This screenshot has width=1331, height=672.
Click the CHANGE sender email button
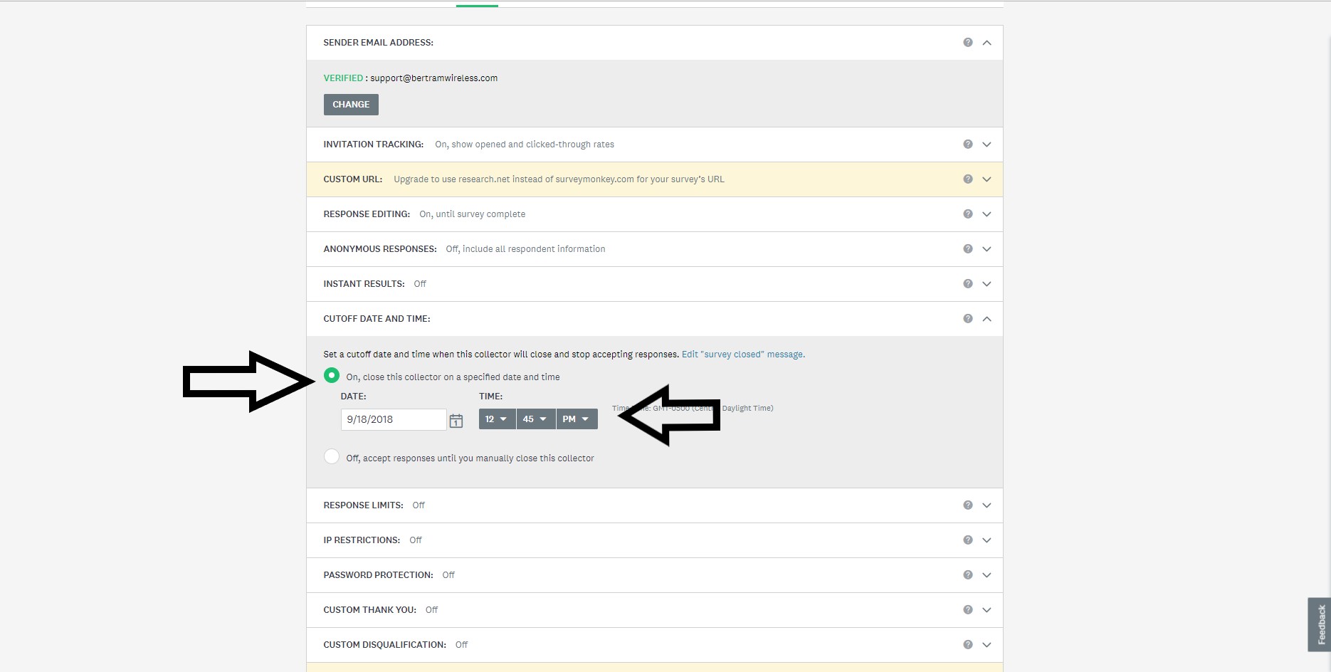(351, 105)
